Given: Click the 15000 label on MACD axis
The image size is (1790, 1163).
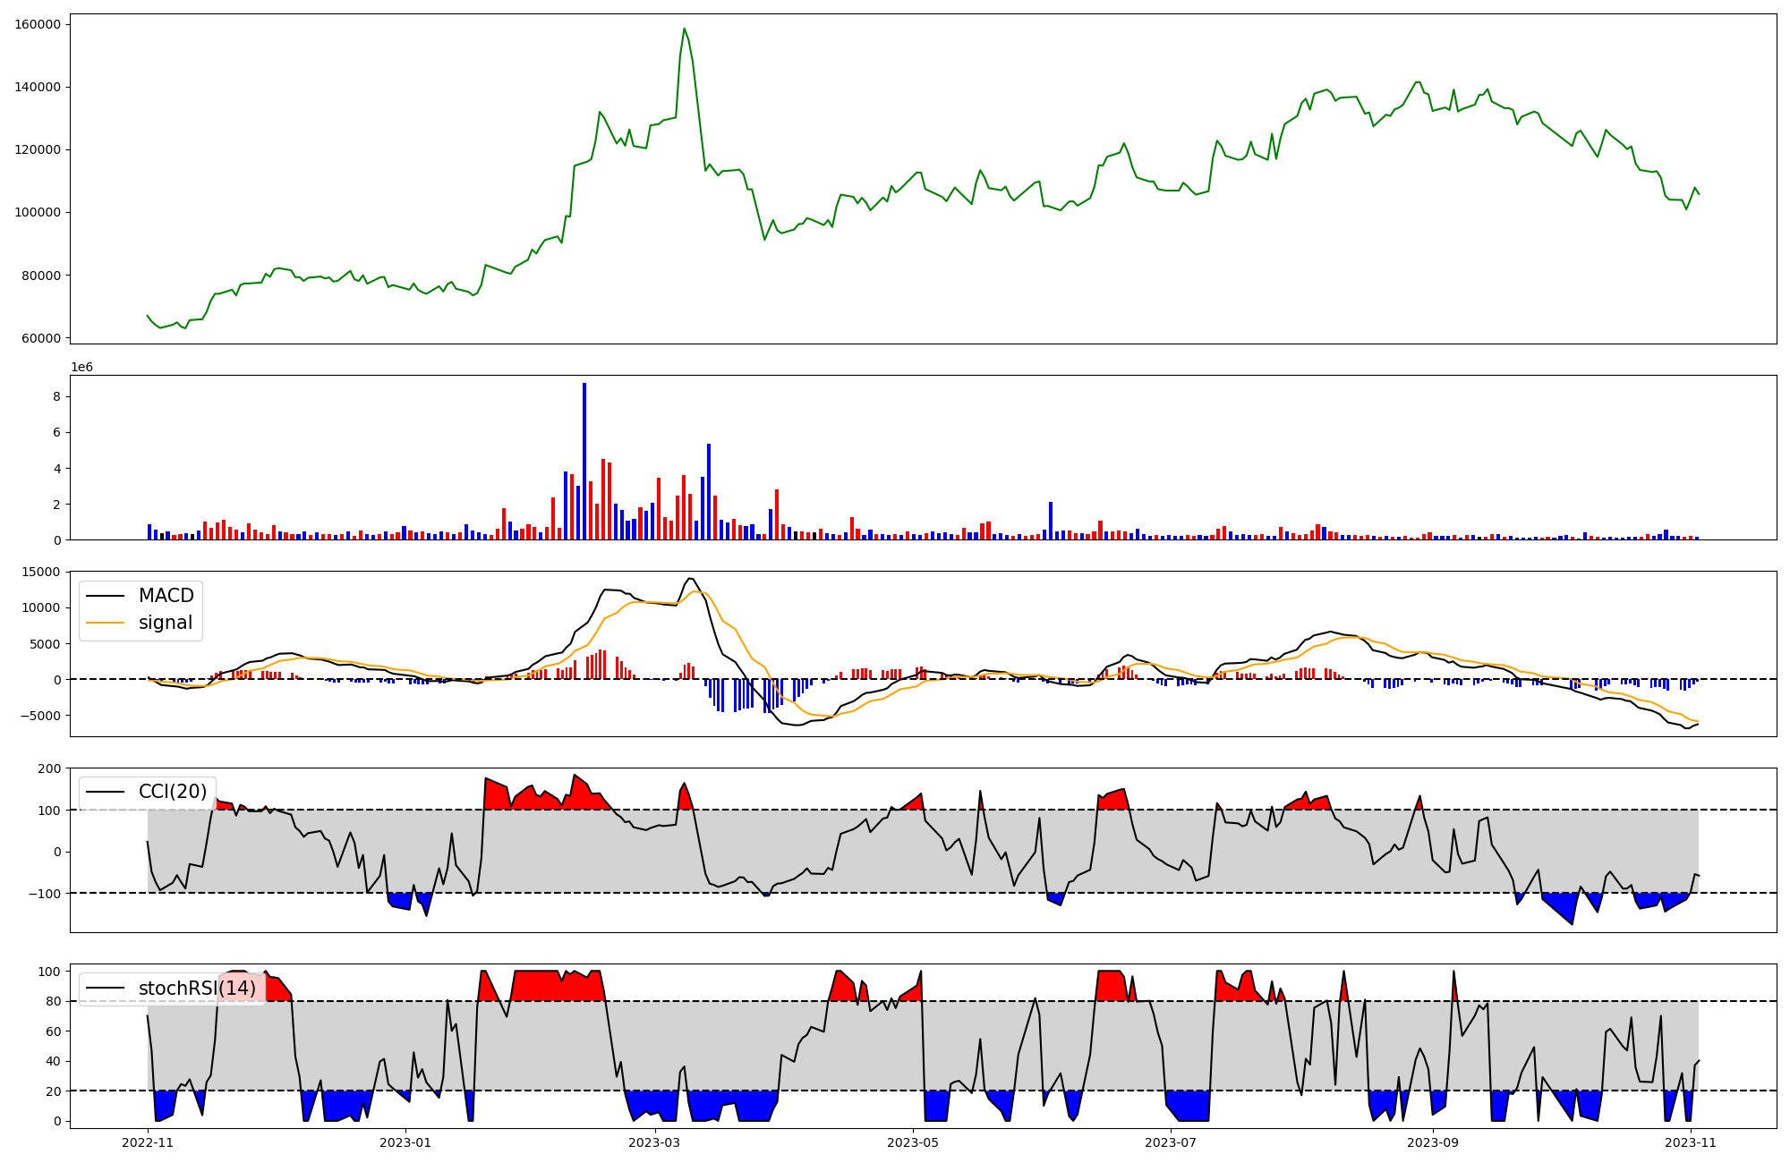Looking at the screenshot, I should point(42,572).
